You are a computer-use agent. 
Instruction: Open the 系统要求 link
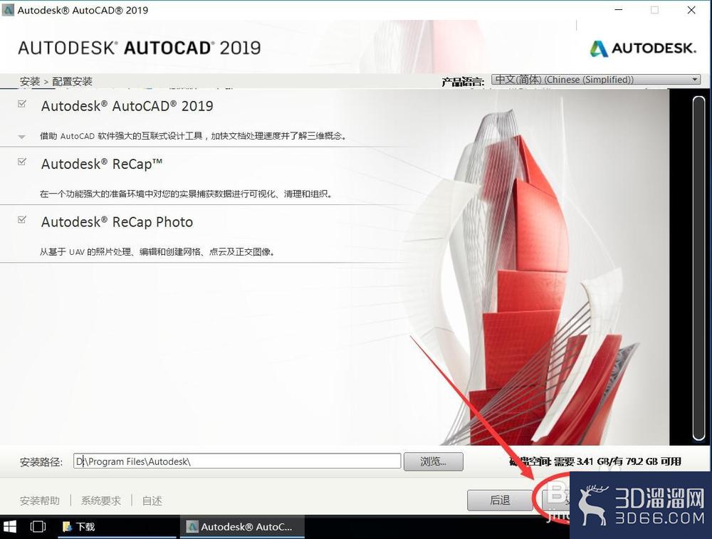(101, 501)
